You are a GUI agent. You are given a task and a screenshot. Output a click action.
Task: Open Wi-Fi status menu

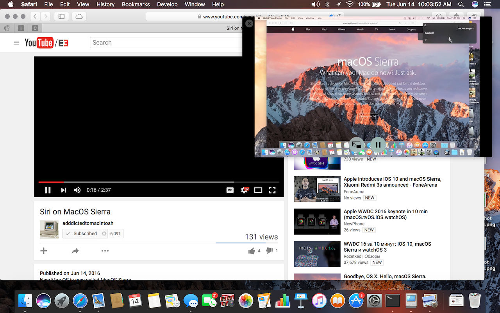tap(350, 4)
